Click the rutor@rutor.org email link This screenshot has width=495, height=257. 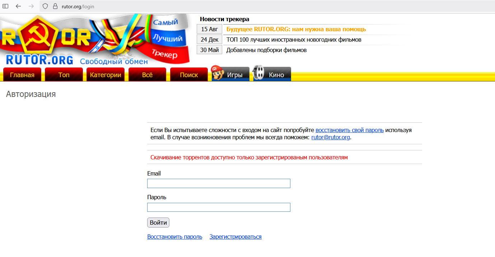point(331,137)
